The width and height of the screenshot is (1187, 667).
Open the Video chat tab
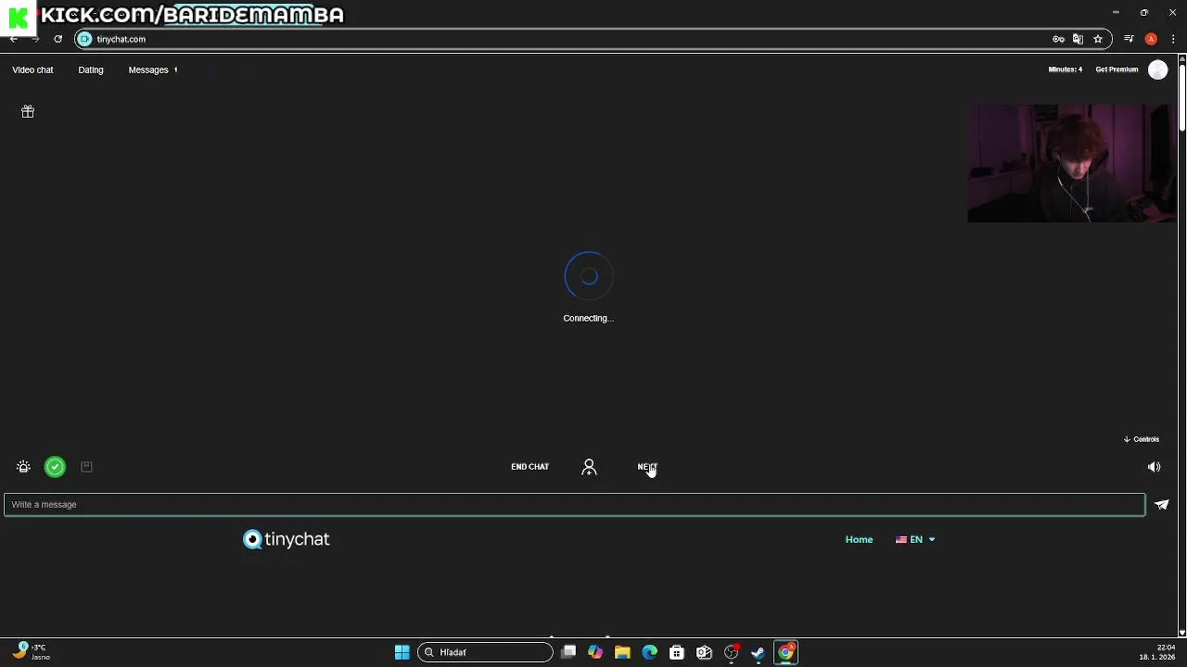(32, 69)
